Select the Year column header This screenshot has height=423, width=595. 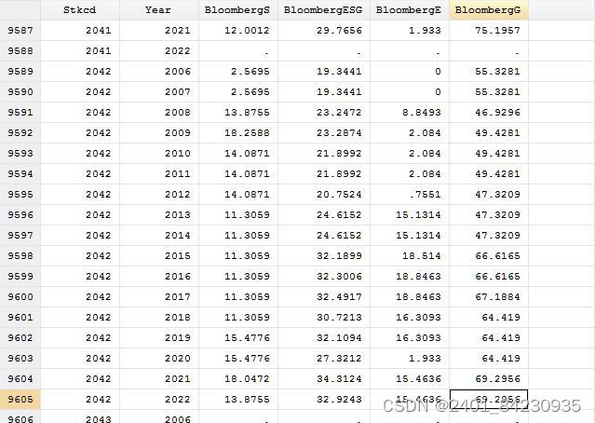(159, 10)
